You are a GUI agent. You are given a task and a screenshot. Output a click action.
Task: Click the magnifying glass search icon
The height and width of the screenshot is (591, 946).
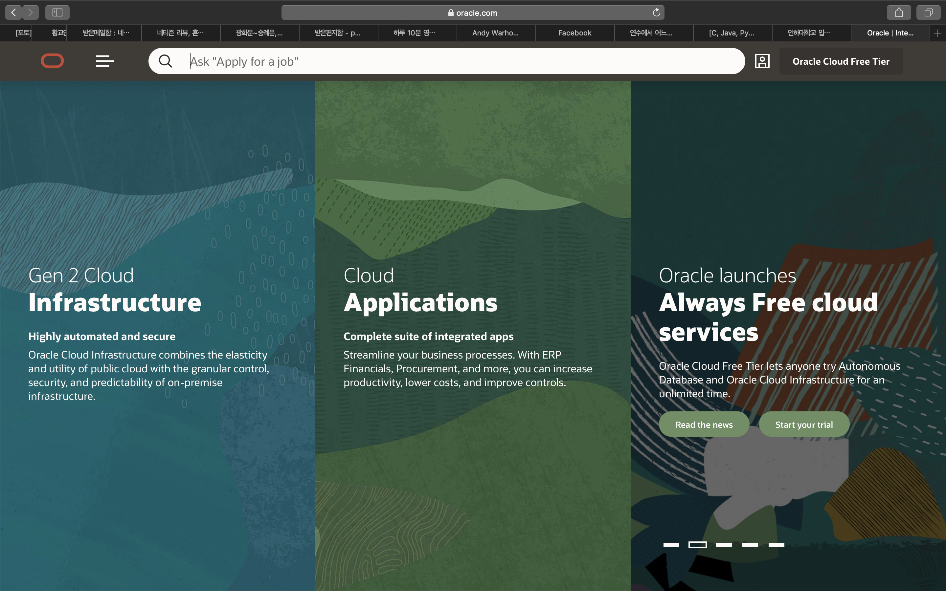click(x=165, y=61)
